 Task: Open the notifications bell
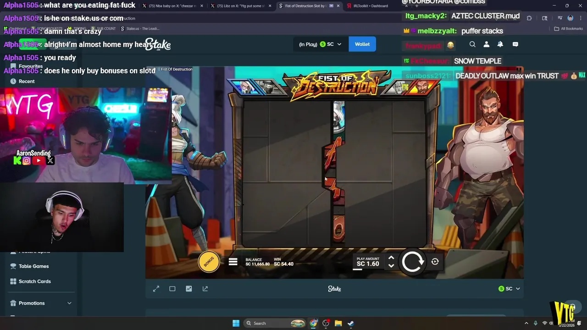[500, 44]
